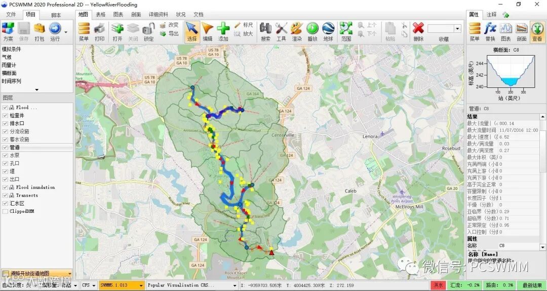This screenshot has width=547, height=291.
Task: Click the 删除 (Delete) red X icon
Action: pos(418,32)
